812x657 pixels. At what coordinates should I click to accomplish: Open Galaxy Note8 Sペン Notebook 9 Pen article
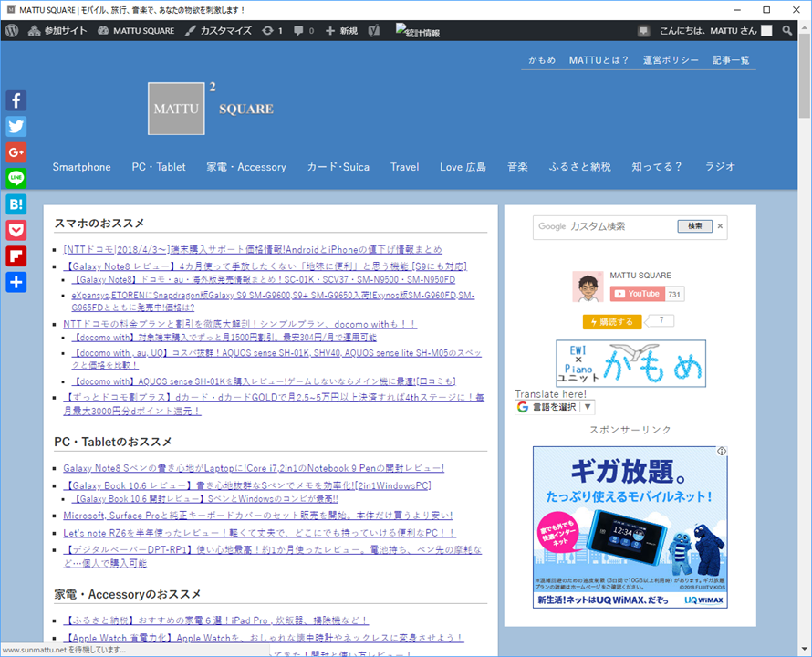[254, 468]
